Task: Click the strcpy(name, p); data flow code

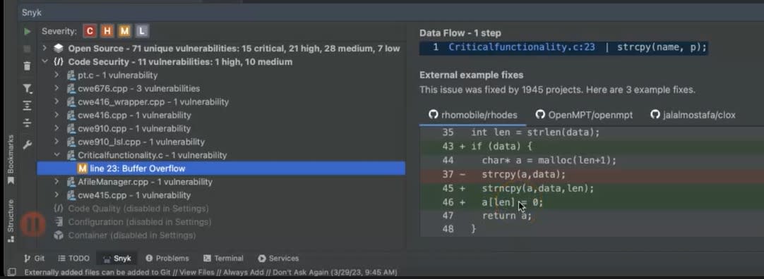Action: pyautogui.click(x=662, y=48)
